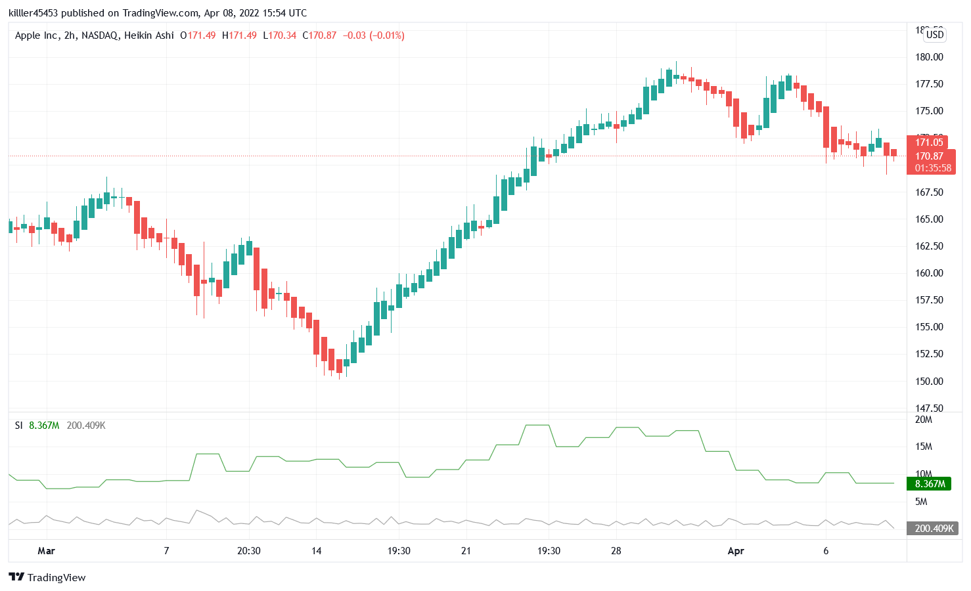Screen dimensions: 971x591
Task: Click the green 8.367M axis label
Action: [929, 484]
